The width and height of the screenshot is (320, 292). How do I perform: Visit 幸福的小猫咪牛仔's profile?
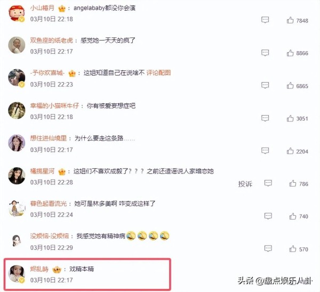click(x=54, y=106)
